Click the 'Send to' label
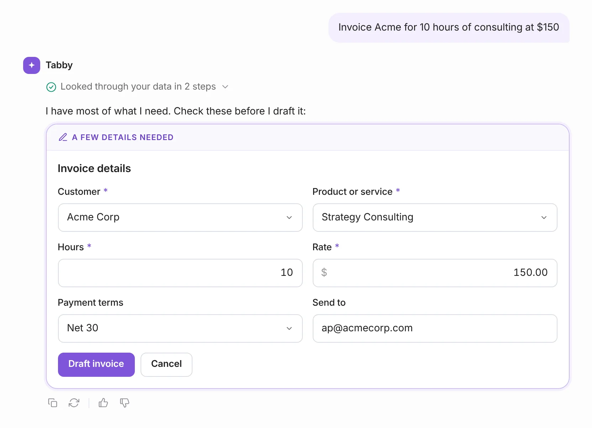Screen dimensions: 592x428 point(329,303)
